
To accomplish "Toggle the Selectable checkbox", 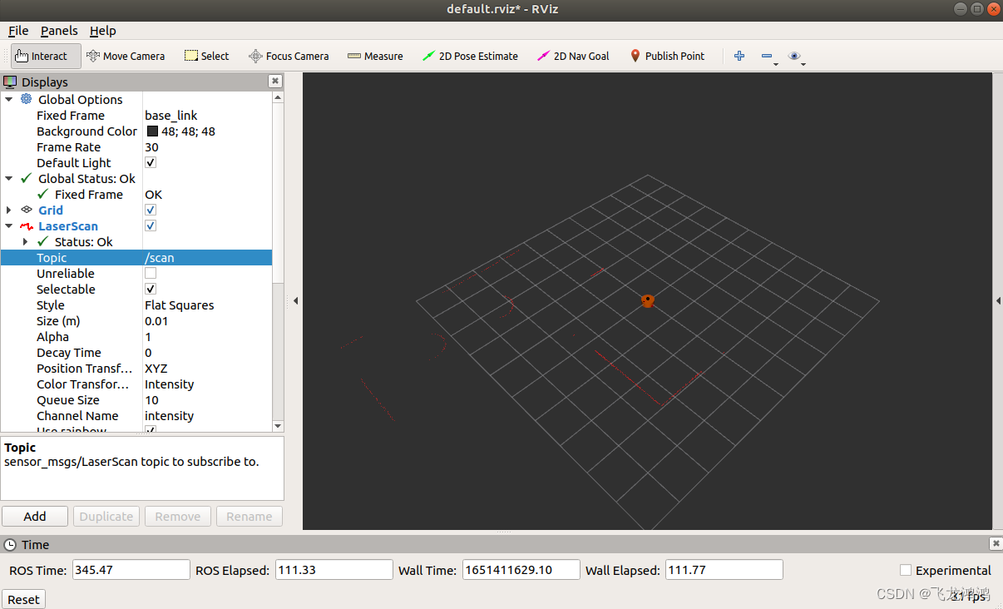I will click(x=151, y=290).
